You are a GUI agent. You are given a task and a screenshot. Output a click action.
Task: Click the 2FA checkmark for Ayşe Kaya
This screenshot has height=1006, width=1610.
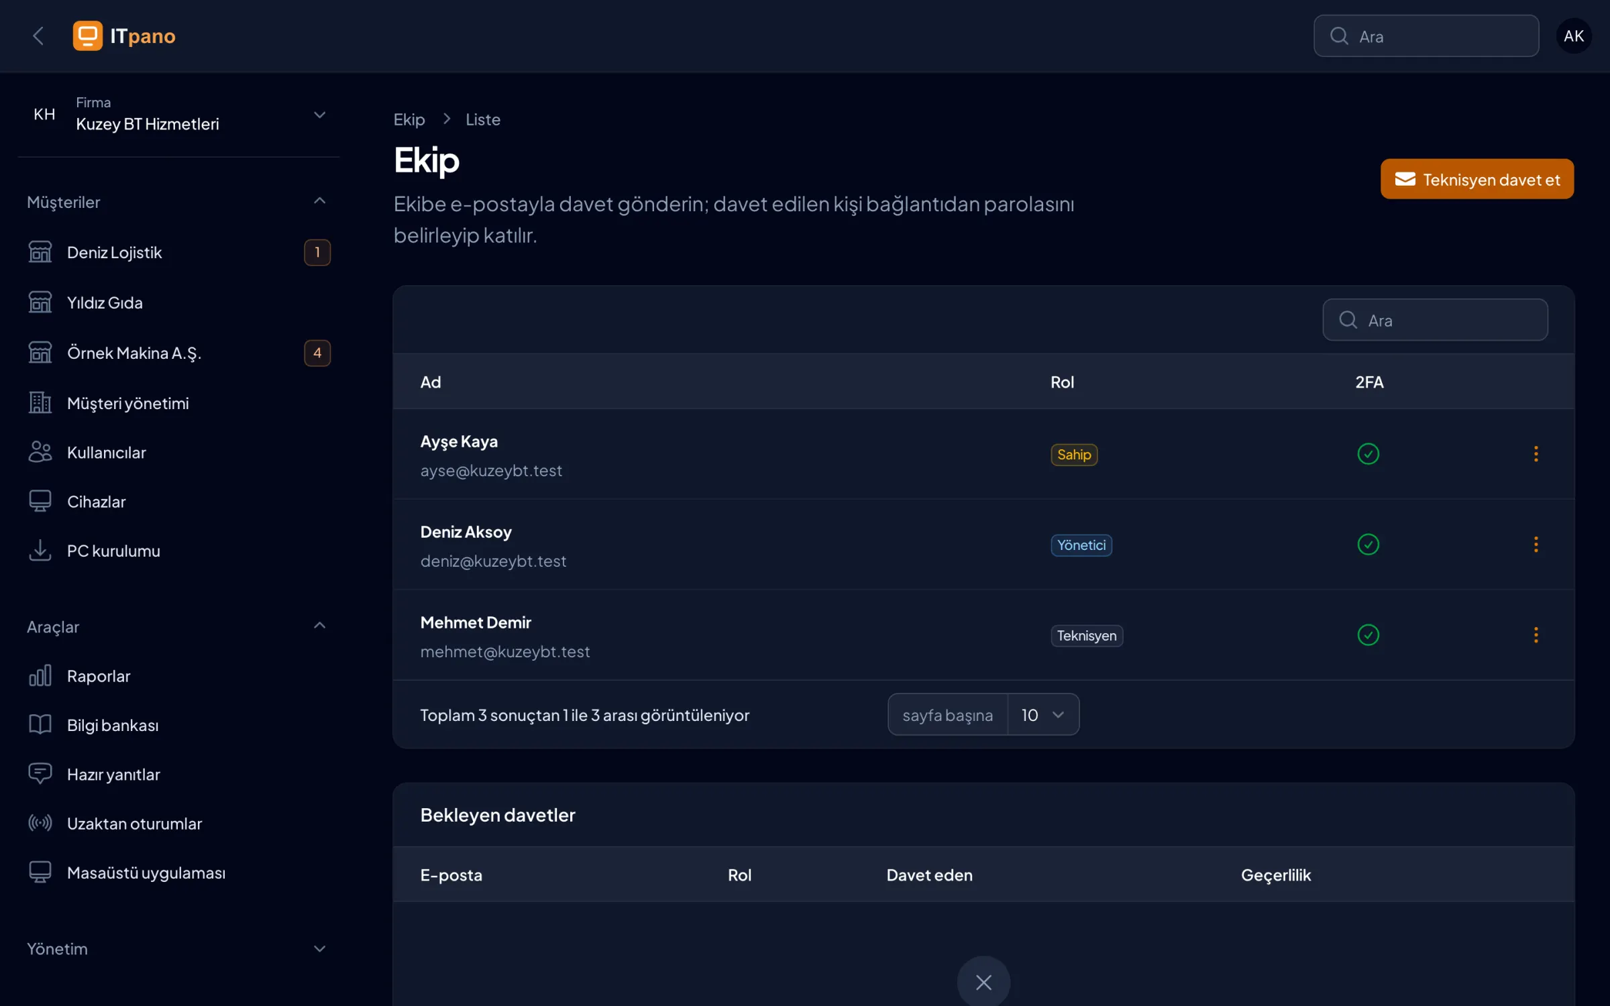pyautogui.click(x=1368, y=454)
